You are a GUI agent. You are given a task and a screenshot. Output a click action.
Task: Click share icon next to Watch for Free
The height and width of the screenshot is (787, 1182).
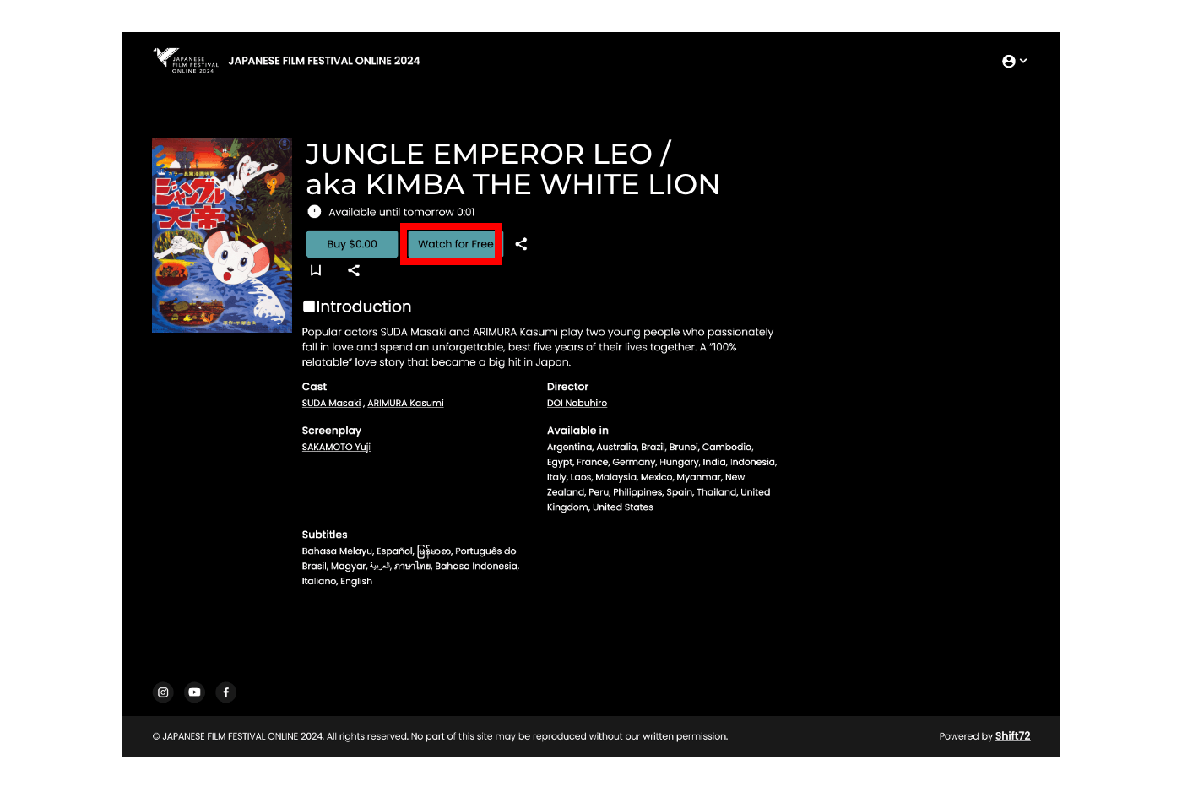click(x=521, y=244)
